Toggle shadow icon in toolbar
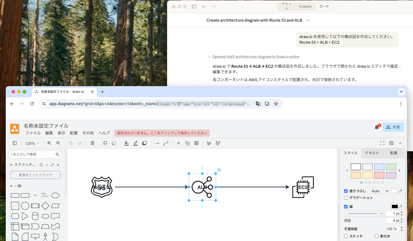 145,143
